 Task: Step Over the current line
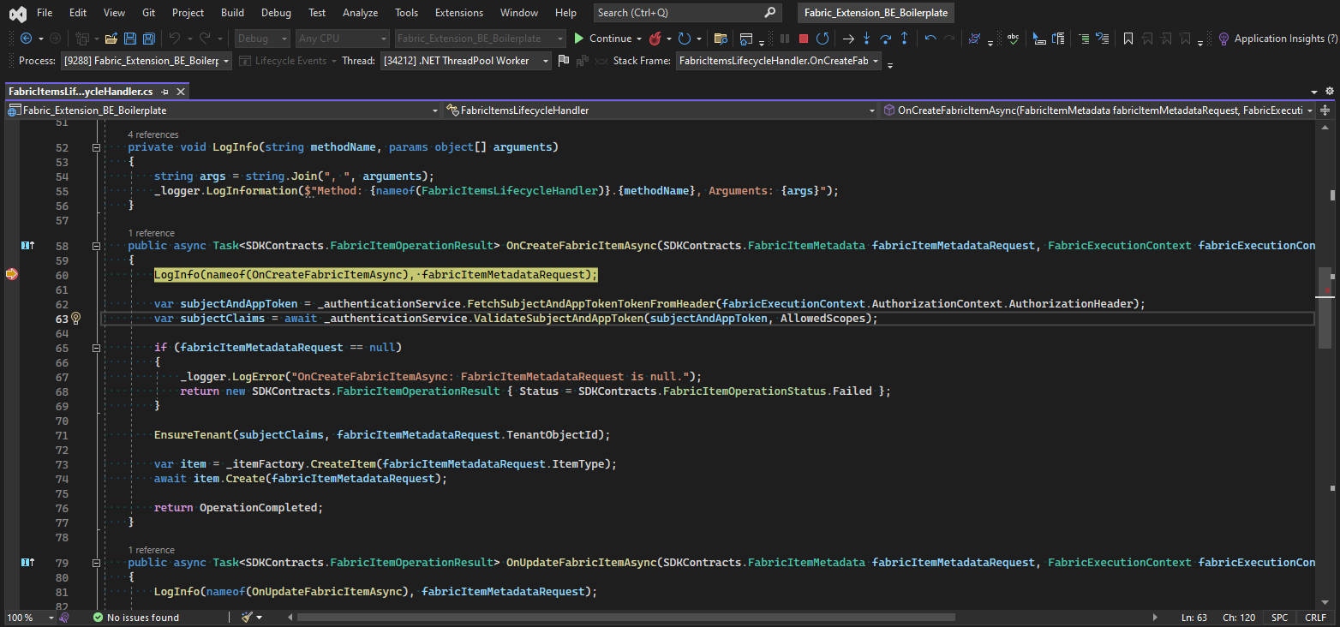coord(885,38)
